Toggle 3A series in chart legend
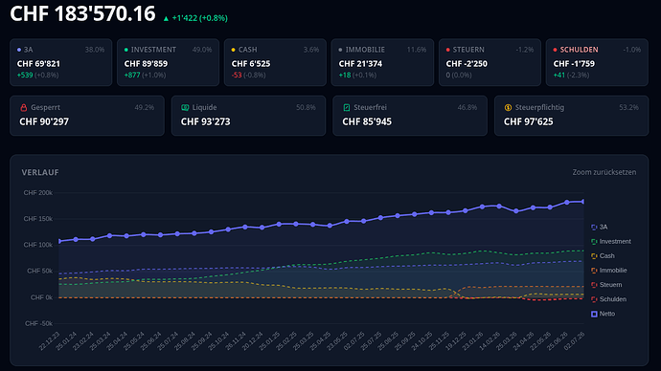The width and height of the screenshot is (661, 371). point(600,228)
